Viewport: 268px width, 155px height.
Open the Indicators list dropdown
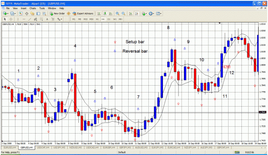coord(144,14)
